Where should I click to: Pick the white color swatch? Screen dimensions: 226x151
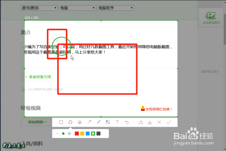pos(104,134)
